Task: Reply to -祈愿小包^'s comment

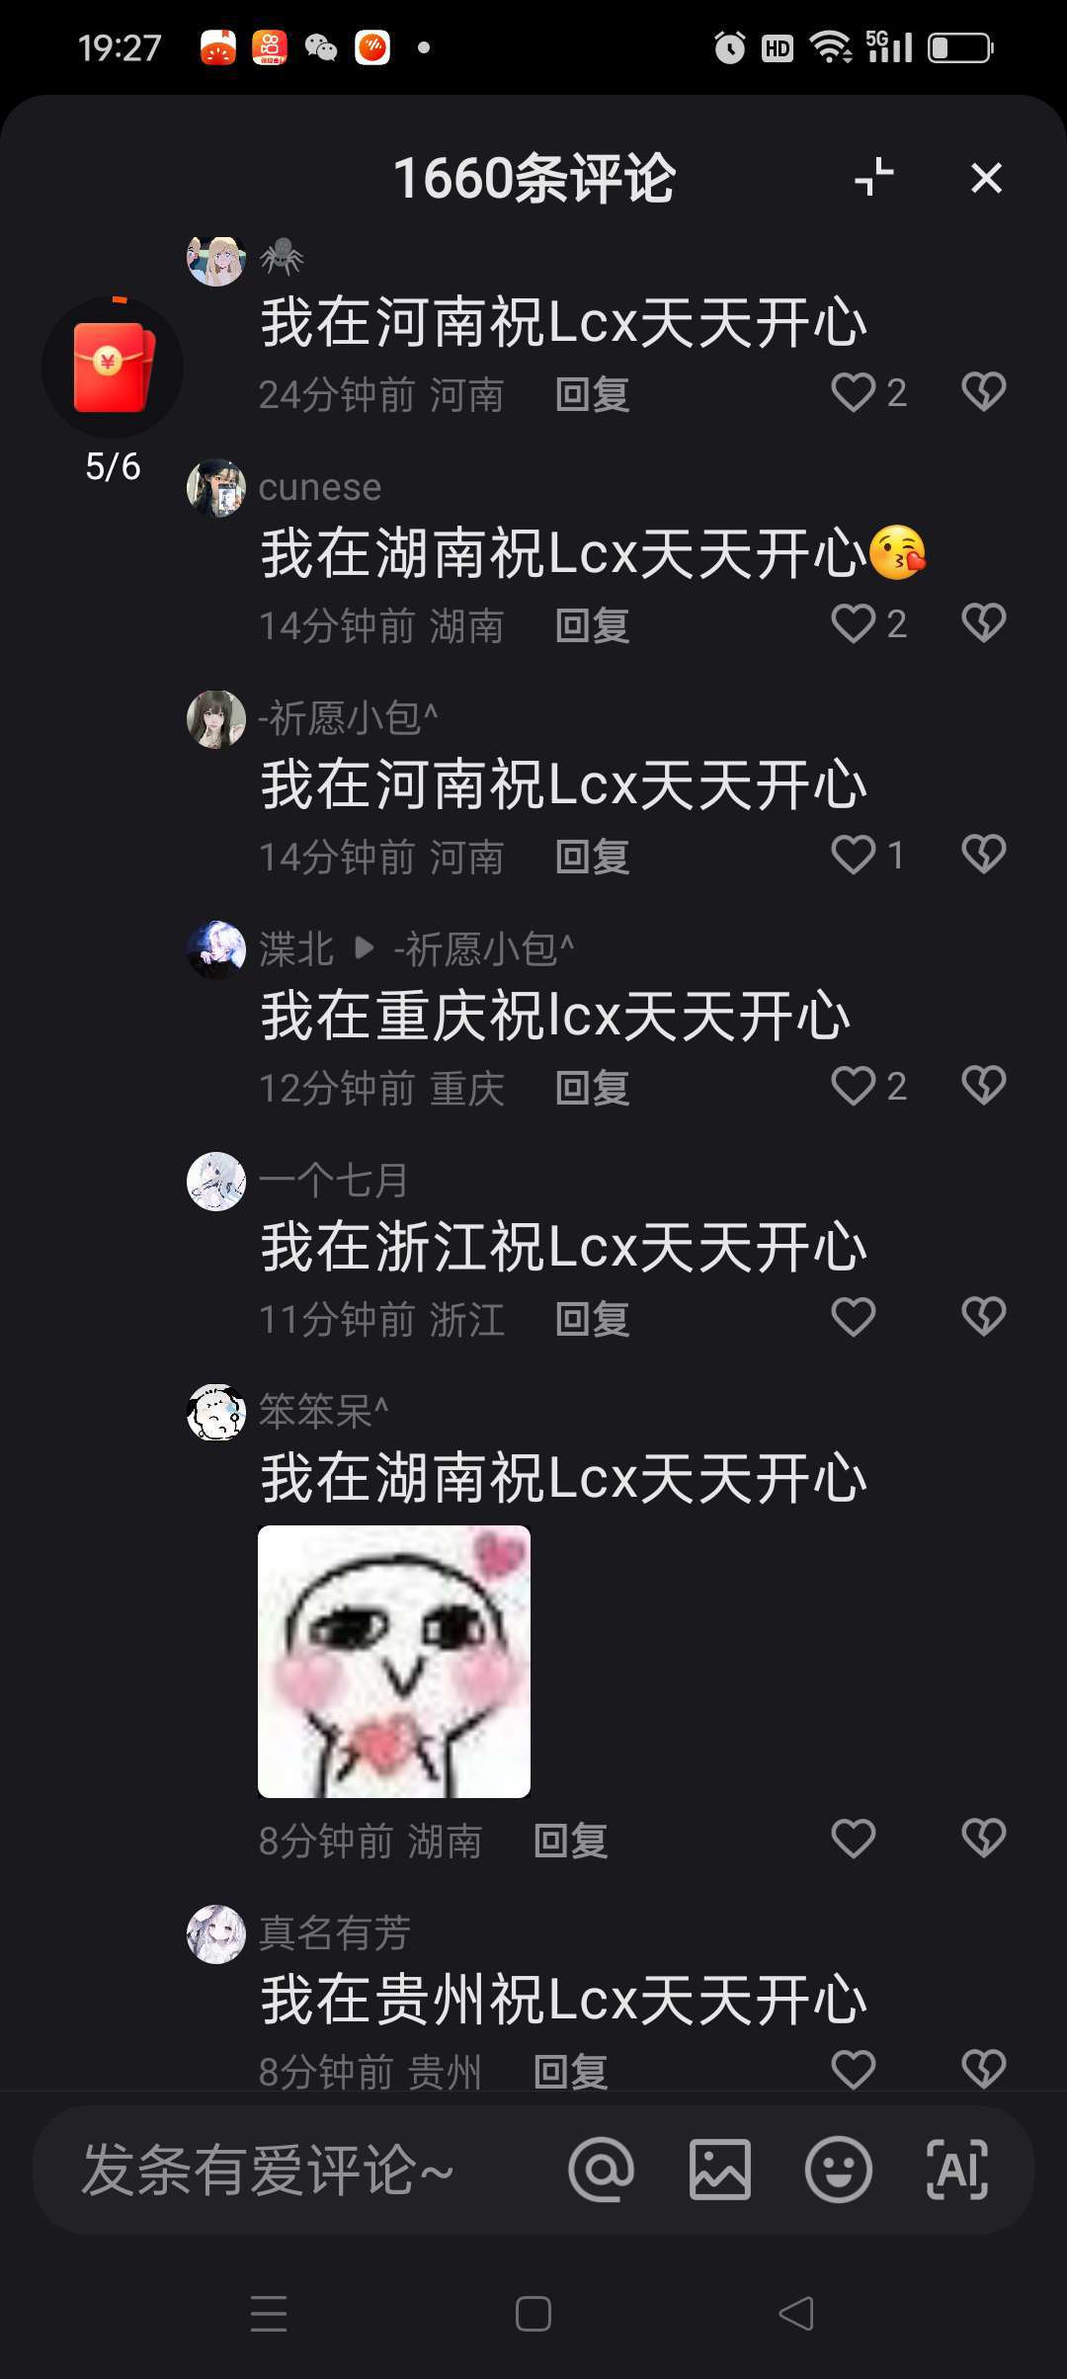Action: [593, 857]
